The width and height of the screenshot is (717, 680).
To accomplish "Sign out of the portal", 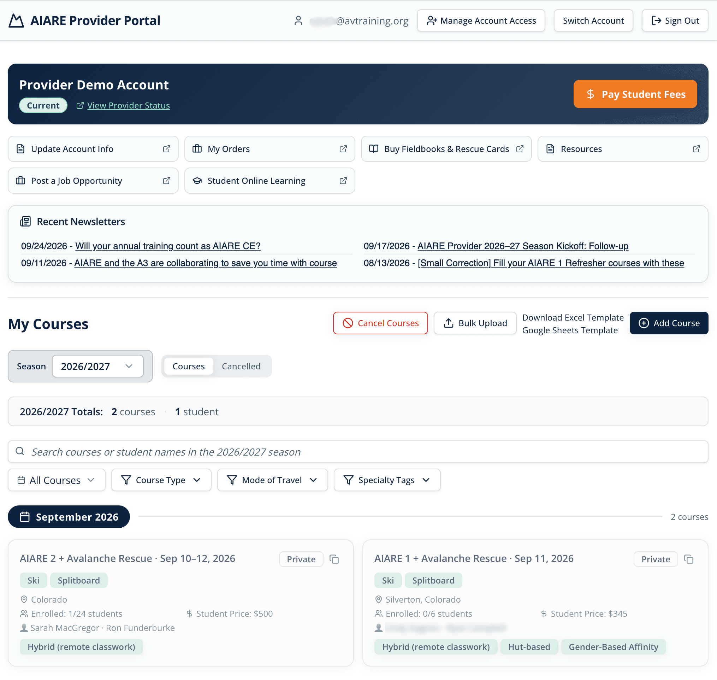I will (675, 20).
